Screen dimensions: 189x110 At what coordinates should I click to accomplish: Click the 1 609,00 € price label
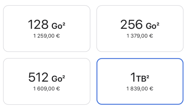(47, 89)
